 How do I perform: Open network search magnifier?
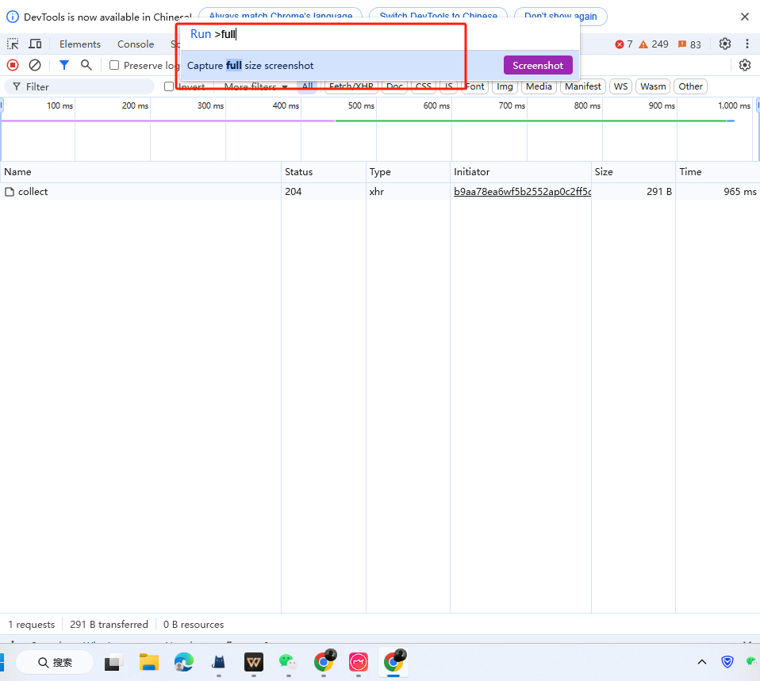[x=86, y=65]
